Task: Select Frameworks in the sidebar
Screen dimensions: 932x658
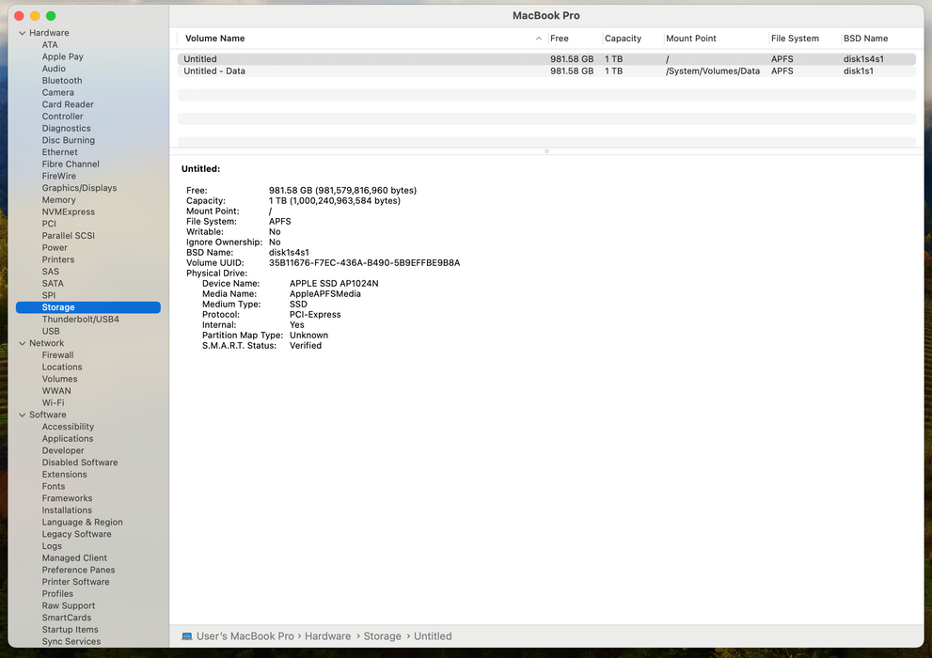Action: 67,498
